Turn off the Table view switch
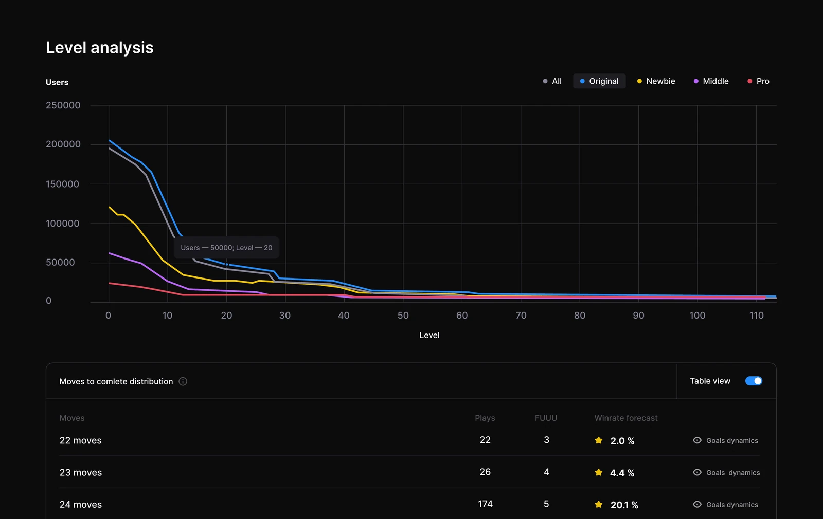Screen dimensions: 823x519 pos(754,381)
